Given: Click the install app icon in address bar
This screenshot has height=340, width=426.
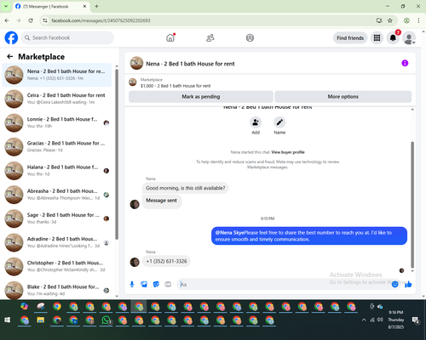Looking at the screenshot, I should coord(379,20).
